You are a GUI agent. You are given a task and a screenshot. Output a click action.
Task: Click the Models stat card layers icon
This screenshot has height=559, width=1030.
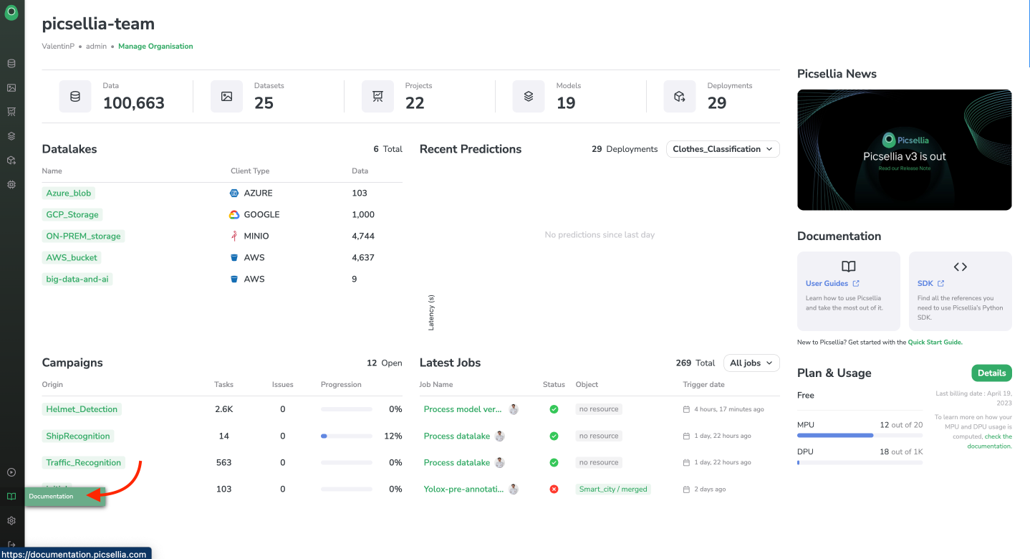(x=529, y=96)
